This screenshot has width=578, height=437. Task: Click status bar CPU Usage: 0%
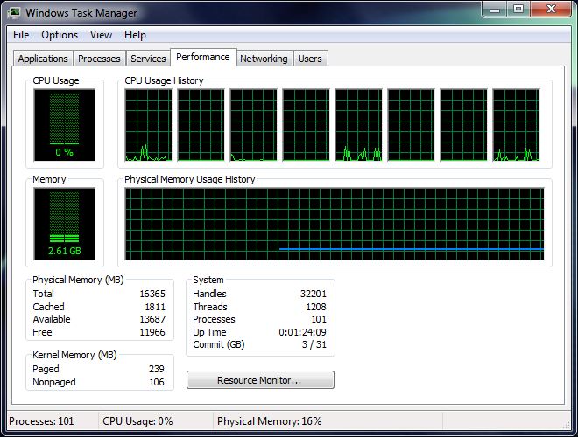pyautogui.click(x=137, y=420)
